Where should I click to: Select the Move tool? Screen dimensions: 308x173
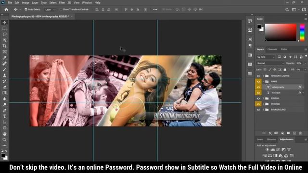click(x=4, y=23)
